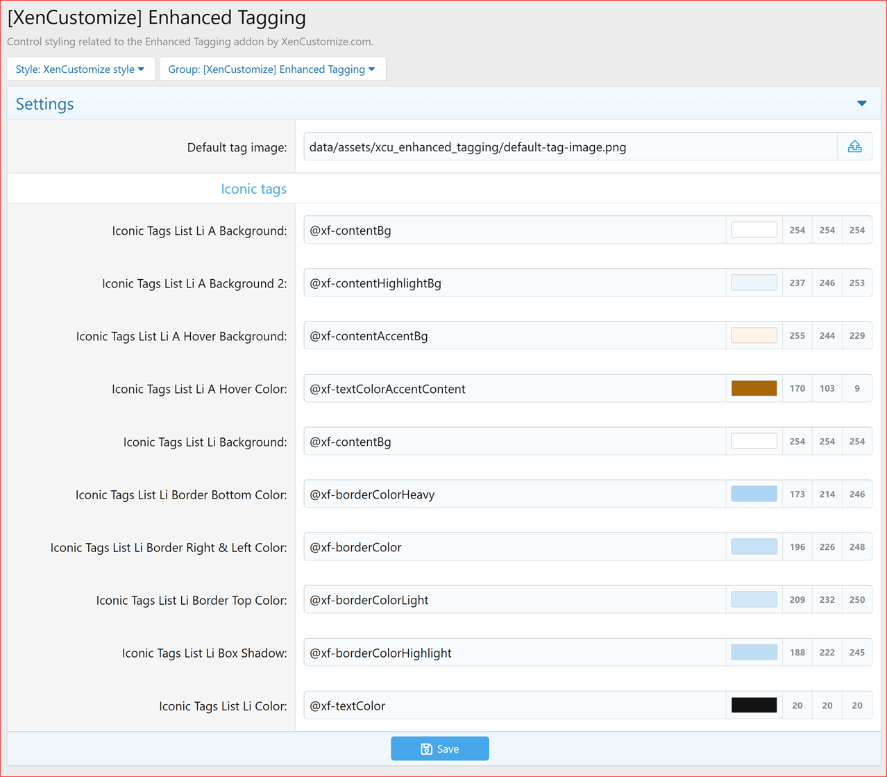Open the Style: XenCustomize style dropdown

point(81,69)
